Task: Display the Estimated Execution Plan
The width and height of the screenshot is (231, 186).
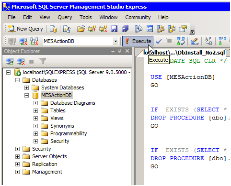Action: coord(181,41)
